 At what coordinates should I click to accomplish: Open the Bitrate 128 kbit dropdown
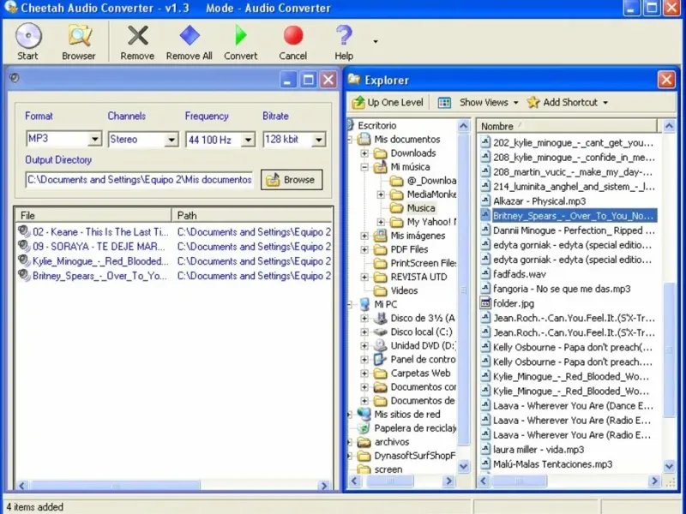[318, 140]
